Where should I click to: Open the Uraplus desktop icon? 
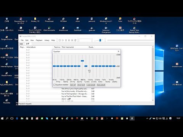point(21,29)
